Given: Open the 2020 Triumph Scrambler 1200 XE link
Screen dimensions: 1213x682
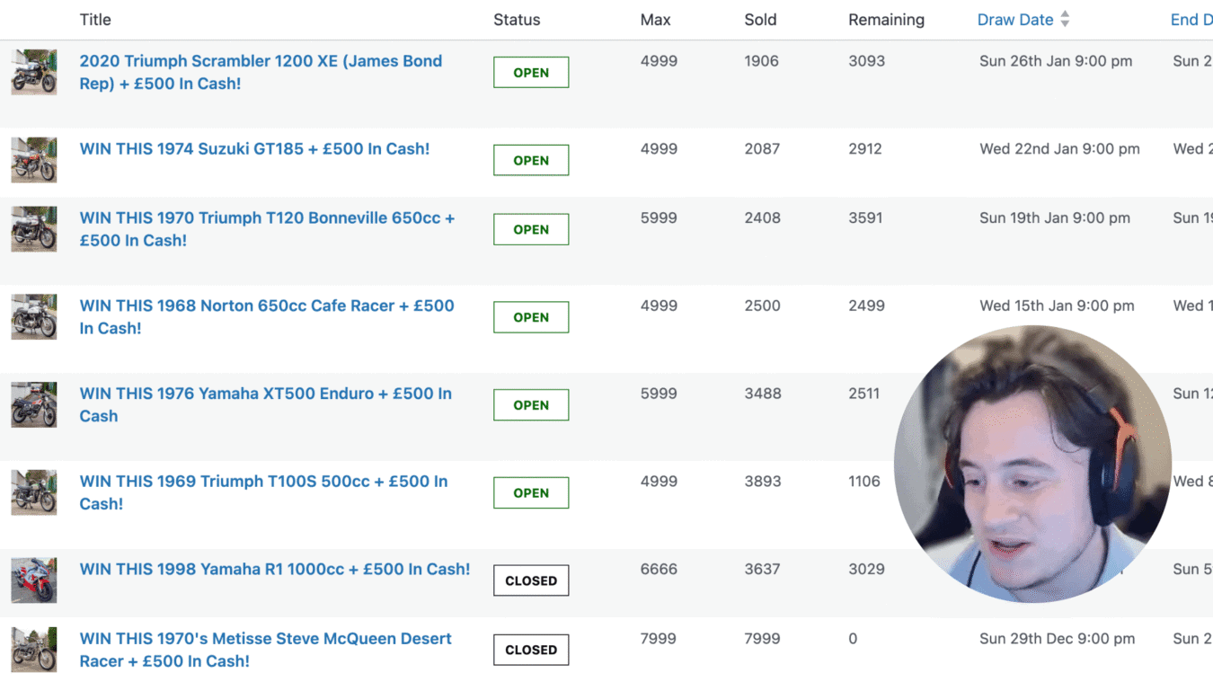Looking at the screenshot, I should tap(261, 61).
